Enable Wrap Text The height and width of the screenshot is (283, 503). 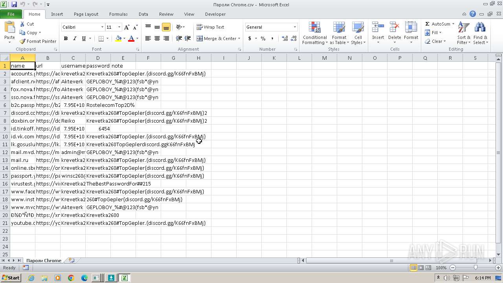(x=210, y=27)
